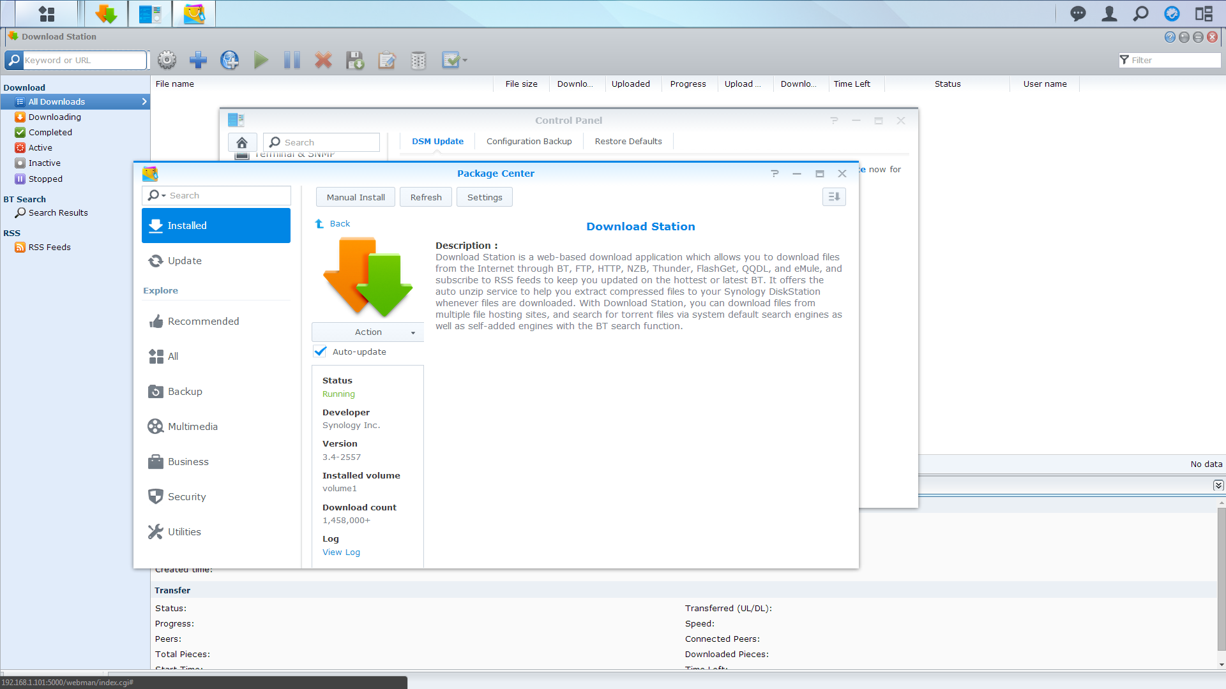
Task: Open checkmark action dropdown in toolbar
Action: click(x=455, y=60)
